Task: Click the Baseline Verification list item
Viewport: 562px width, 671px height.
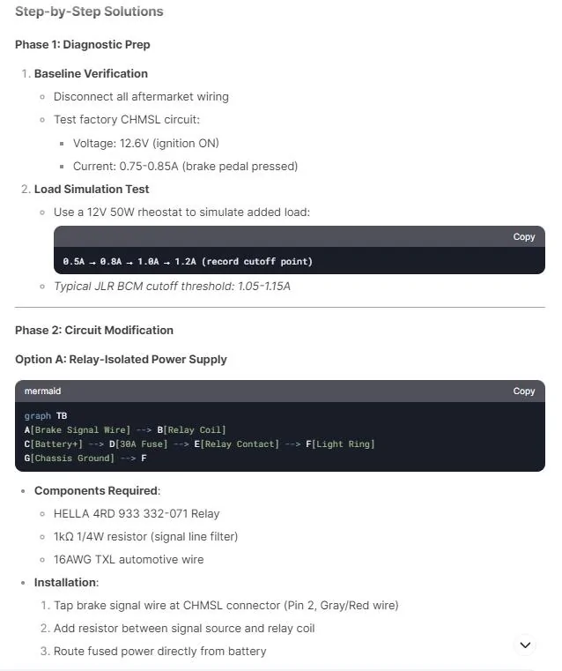Action: tap(91, 73)
